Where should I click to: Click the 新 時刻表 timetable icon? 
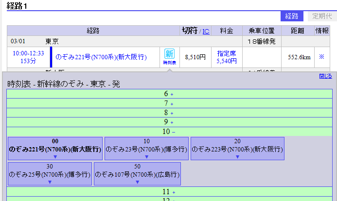pos(169,57)
